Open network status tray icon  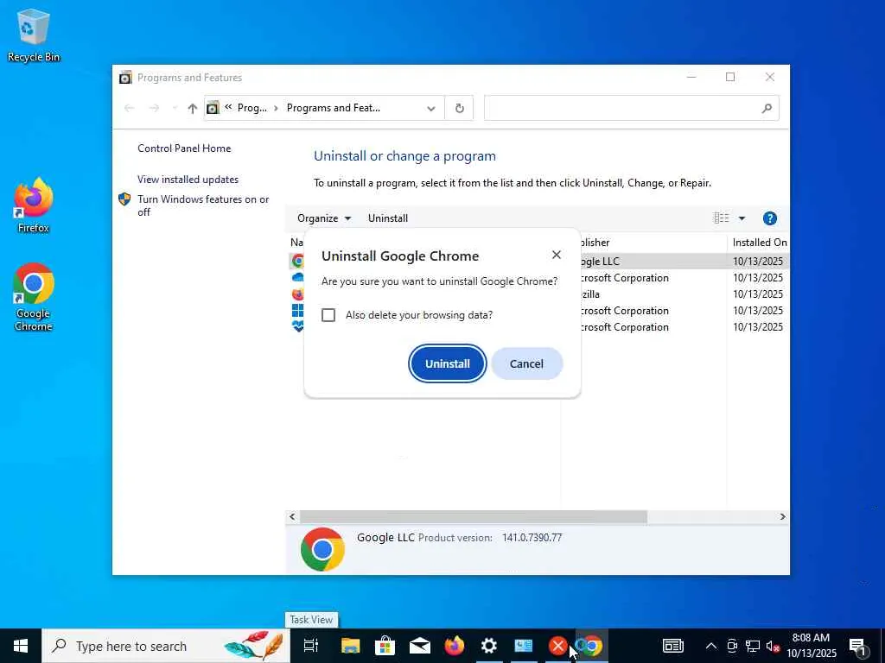[753, 646]
